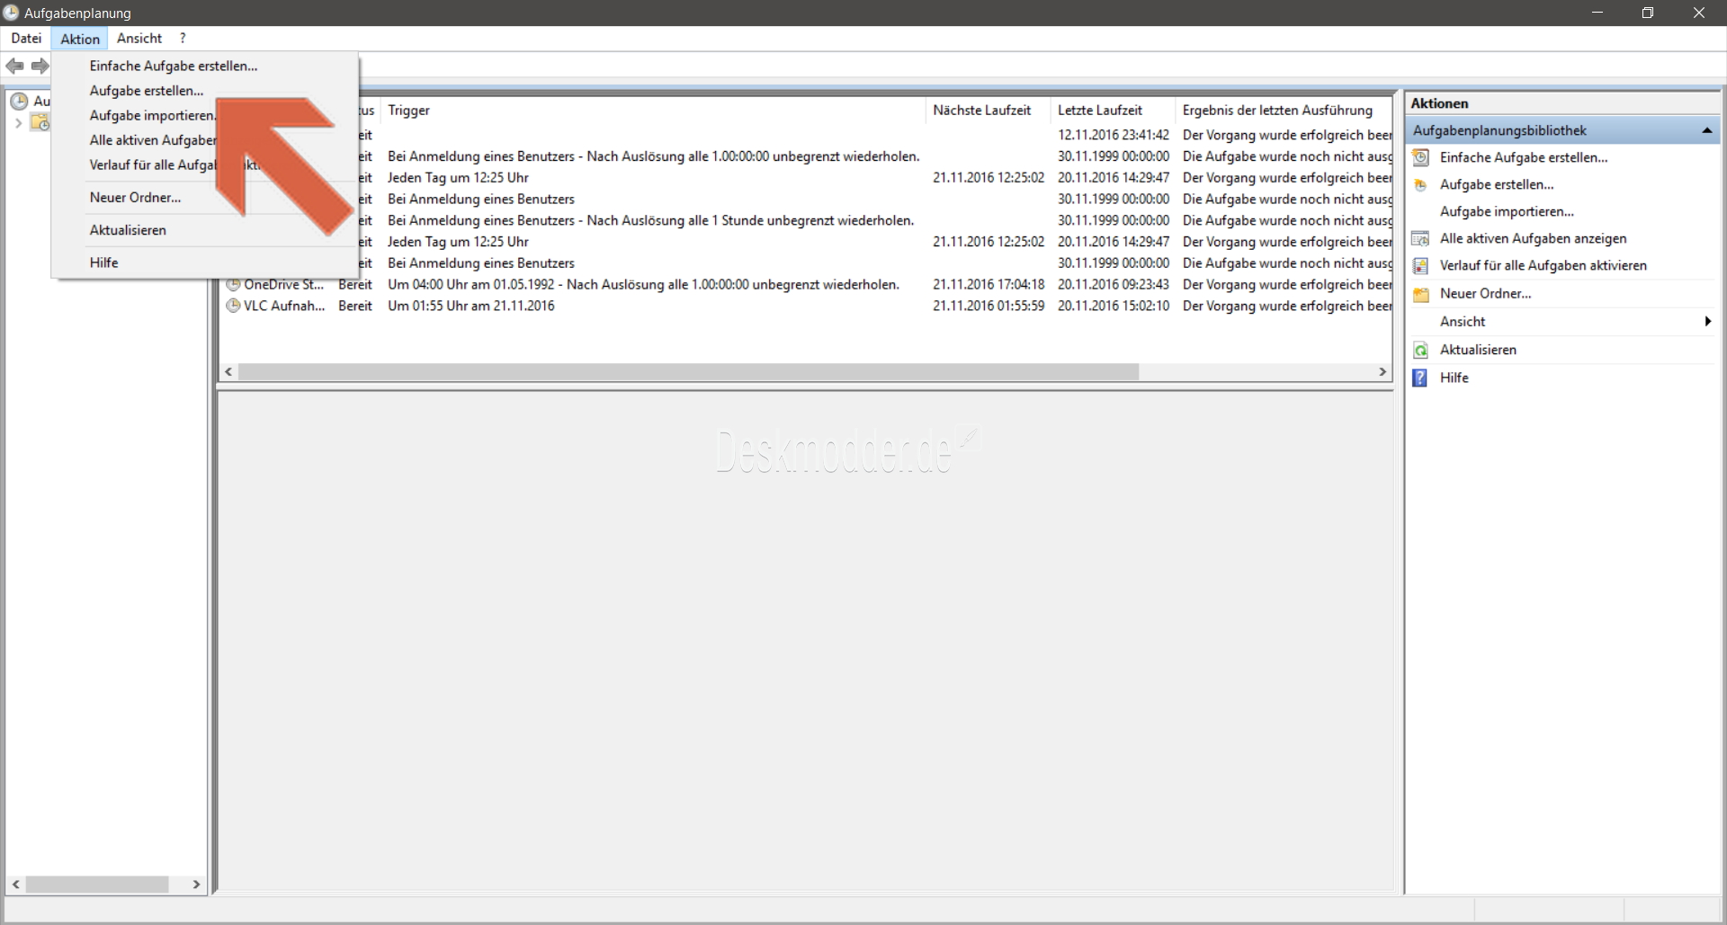Screen dimensions: 1727x925
Task: Click the 'Aufgabe erstellen' icon in Aktionen panel
Action: click(1421, 185)
